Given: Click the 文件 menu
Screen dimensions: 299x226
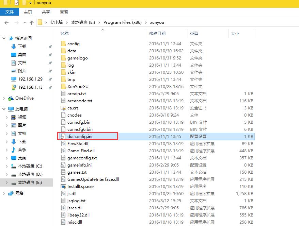Looking at the screenshot, I should (x=10, y=12).
